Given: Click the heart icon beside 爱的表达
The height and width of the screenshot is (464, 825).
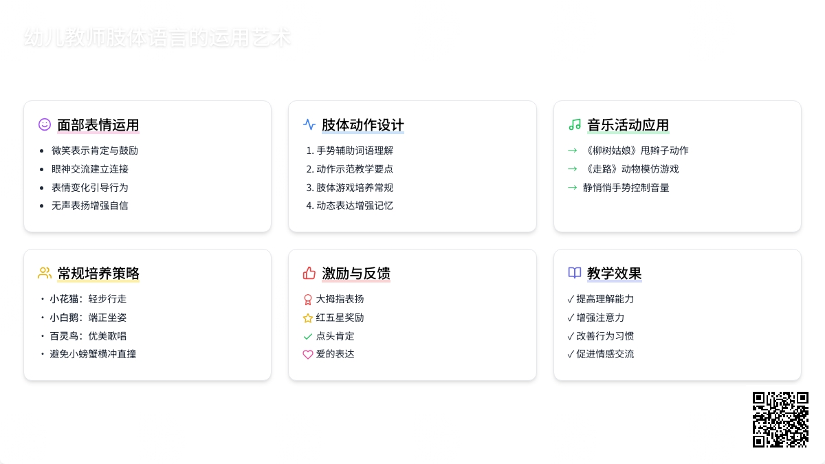Looking at the screenshot, I should pos(308,355).
